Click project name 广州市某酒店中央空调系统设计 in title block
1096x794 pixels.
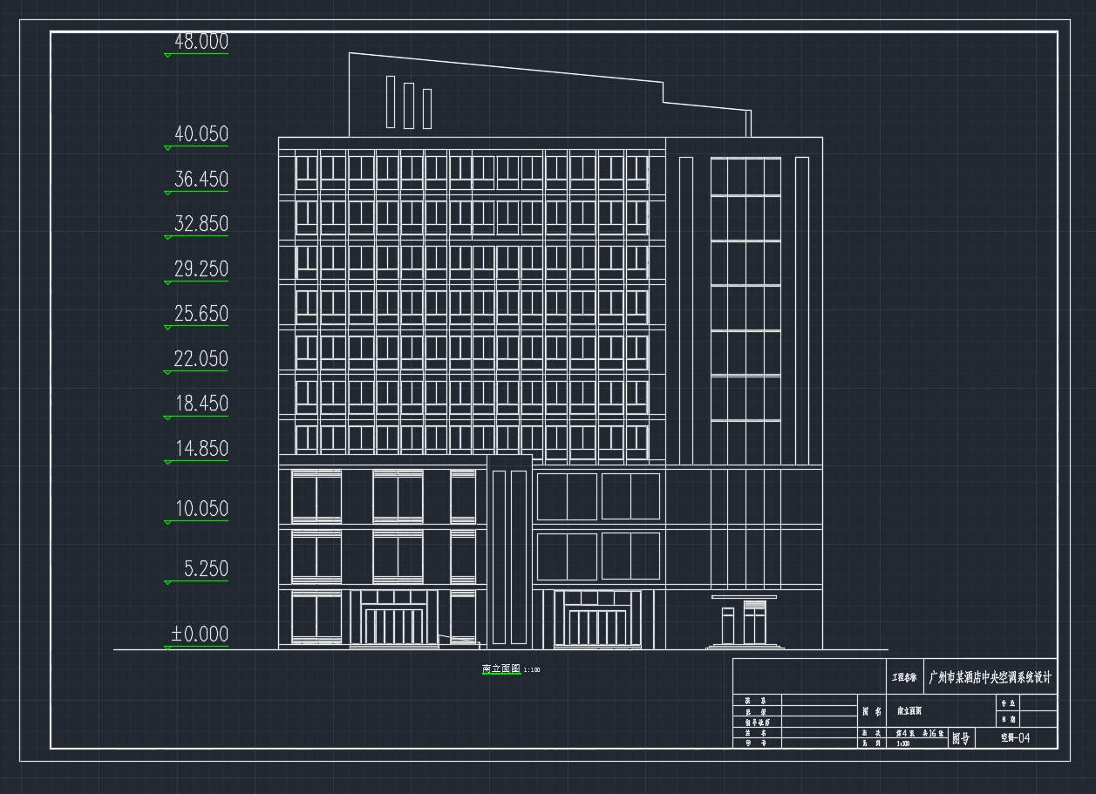(x=990, y=677)
